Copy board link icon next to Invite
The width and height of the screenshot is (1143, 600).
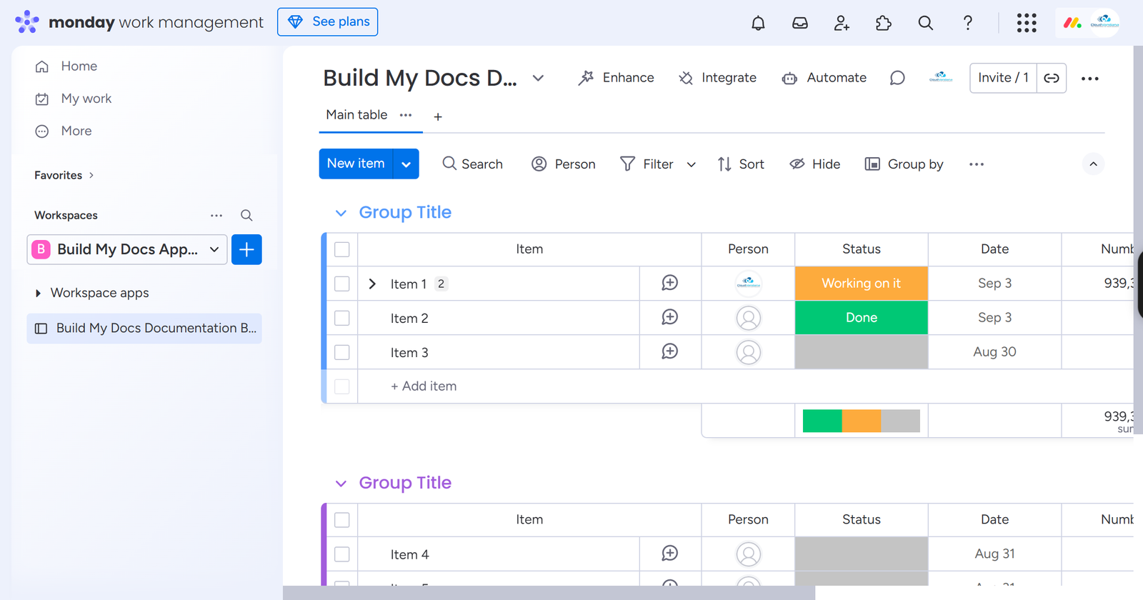[x=1052, y=78]
